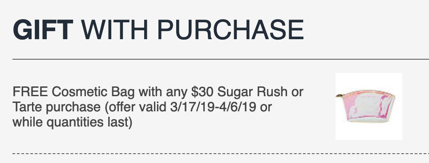Select the Tarte brand name
This screenshot has height=163, width=429.
point(27,107)
